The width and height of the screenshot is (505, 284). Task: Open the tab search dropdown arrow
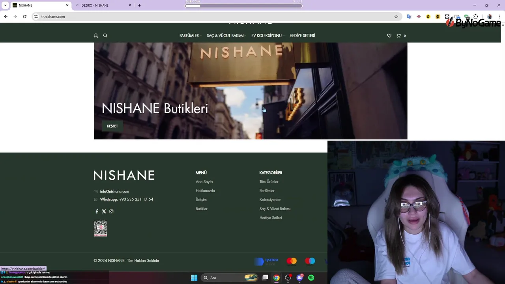click(x=5, y=6)
